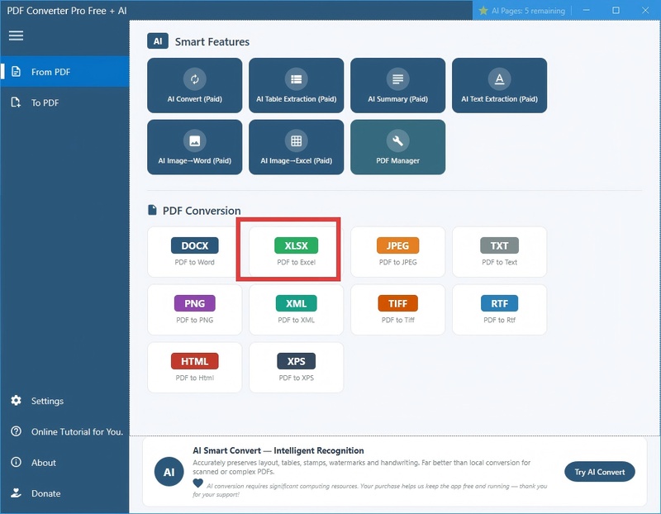
Task: Click the AI Pages remaining indicator
Action: 521,11
